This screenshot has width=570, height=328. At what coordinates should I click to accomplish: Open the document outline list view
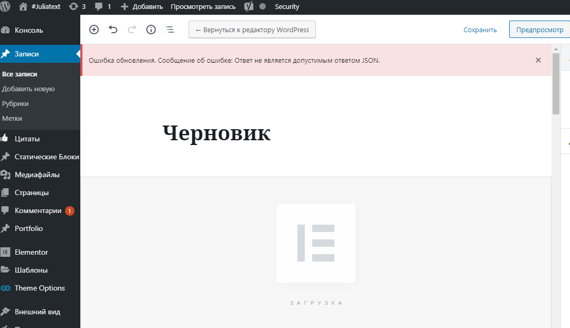(170, 30)
